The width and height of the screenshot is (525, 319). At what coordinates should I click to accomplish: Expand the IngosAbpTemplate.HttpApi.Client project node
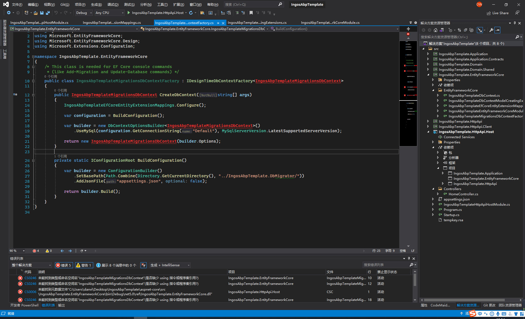click(428, 127)
